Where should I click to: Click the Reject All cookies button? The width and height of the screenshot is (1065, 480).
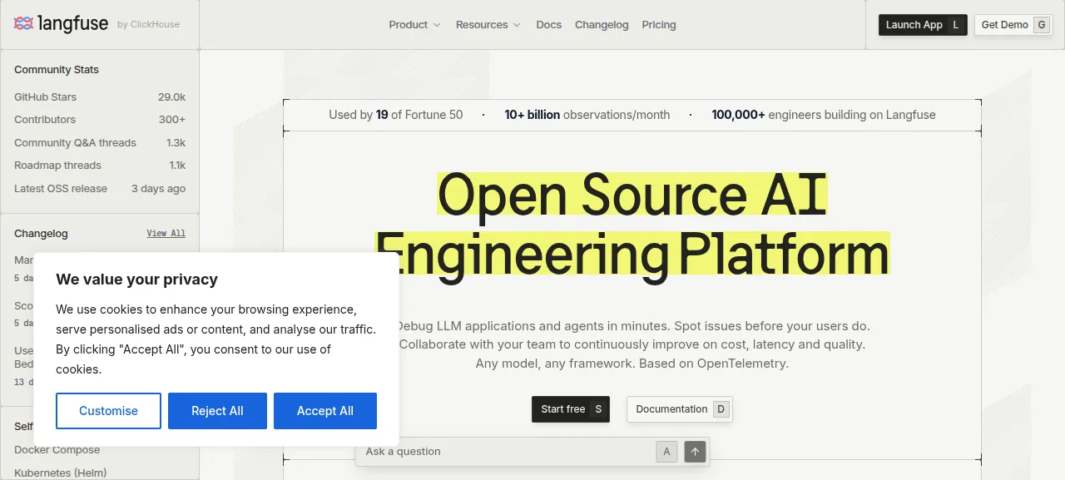[x=217, y=411]
